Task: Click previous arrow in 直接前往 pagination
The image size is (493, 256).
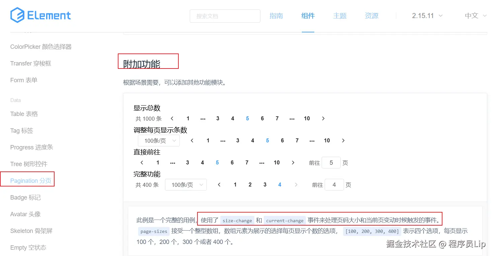Action: [x=142, y=163]
